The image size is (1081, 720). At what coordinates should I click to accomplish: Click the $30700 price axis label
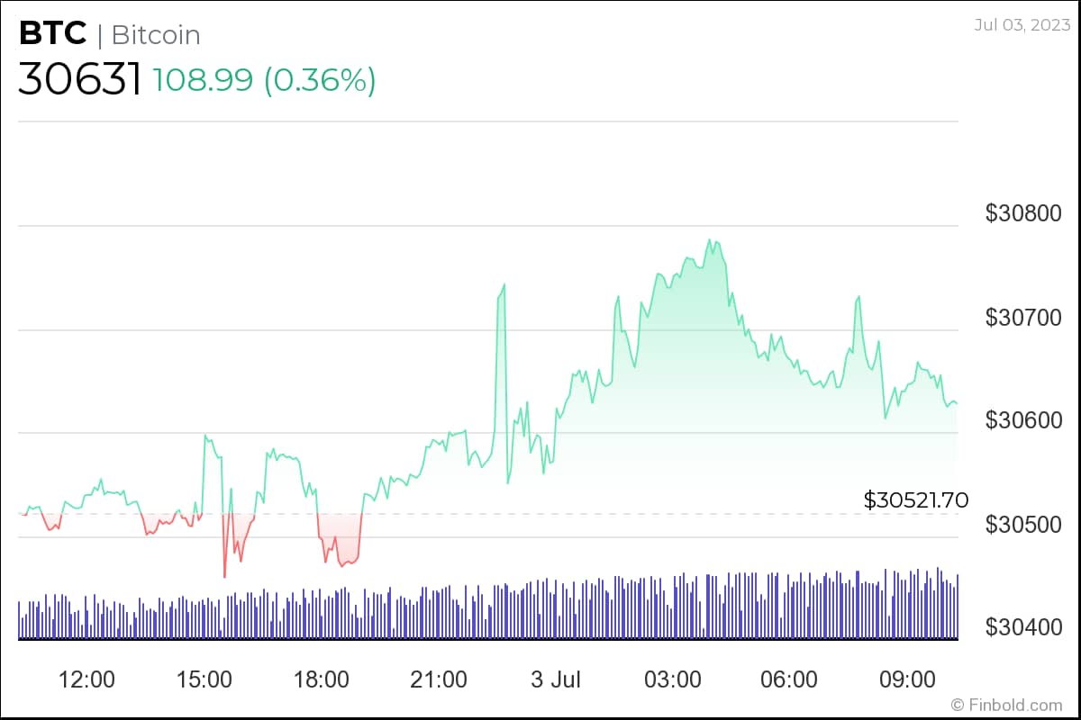(x=1023, y=317)
